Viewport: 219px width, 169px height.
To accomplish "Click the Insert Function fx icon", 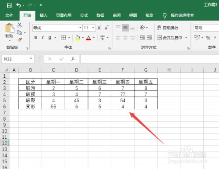I will 73,59.
